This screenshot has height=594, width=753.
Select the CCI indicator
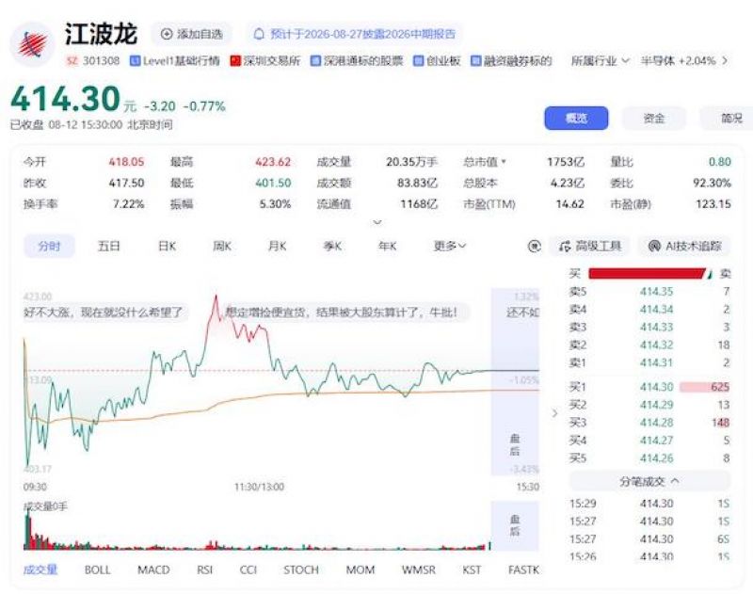click(x=248, y=570)
